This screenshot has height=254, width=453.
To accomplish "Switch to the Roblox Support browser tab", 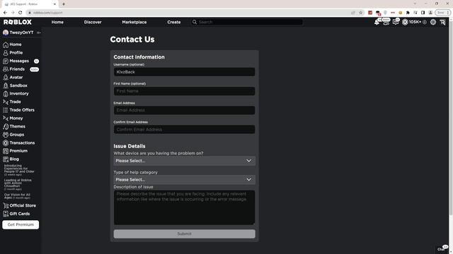I will [x=29, y=4].
